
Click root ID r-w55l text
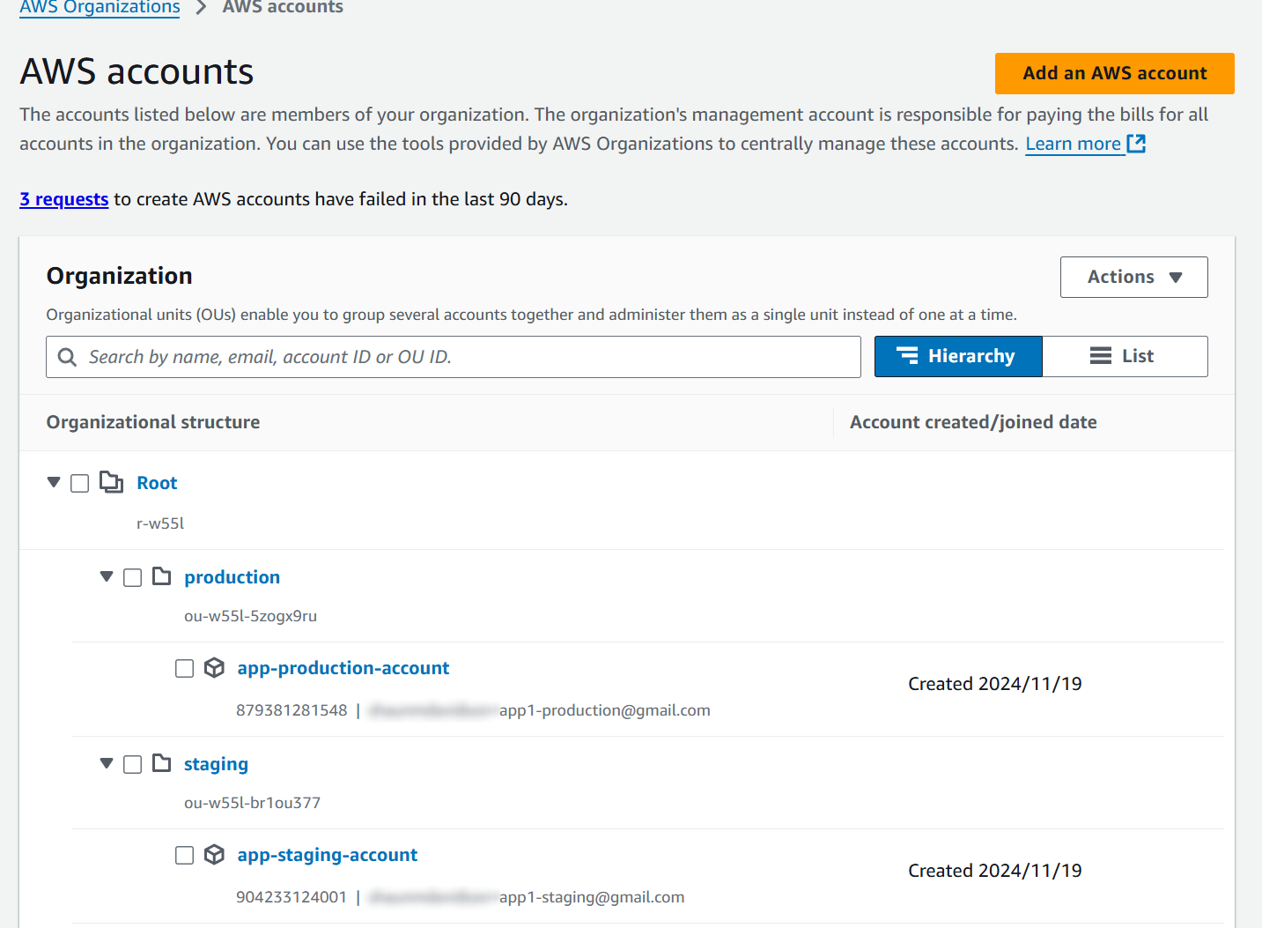pos(160,523)
